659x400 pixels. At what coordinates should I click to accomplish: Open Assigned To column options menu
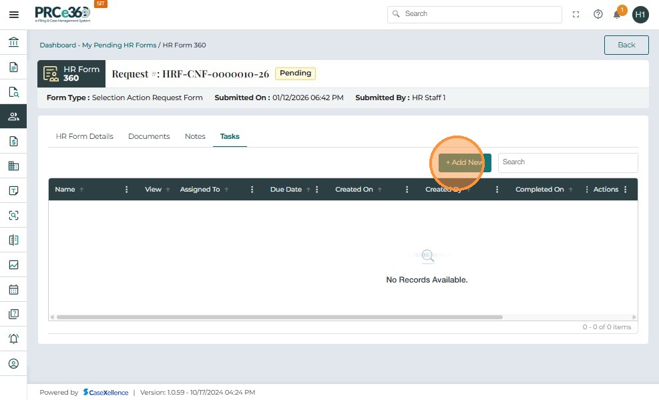252,190
